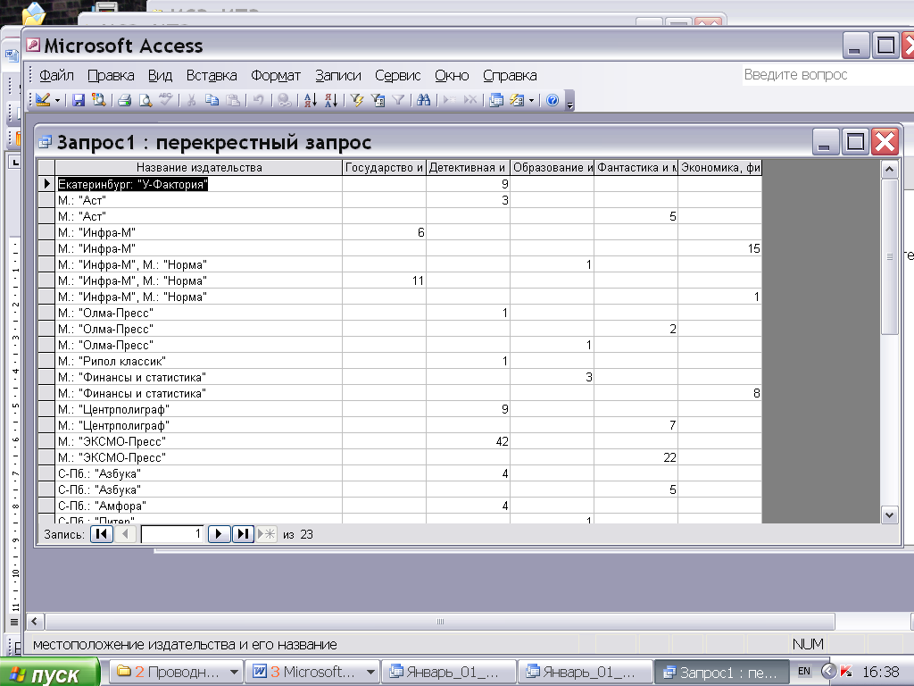Screen dimensions: 914x686
Task: Click the publisher cell С-Пб.: "Амфора"
Action: 199,506
